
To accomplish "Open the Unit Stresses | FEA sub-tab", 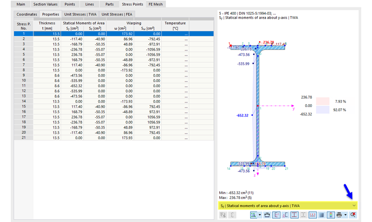I will point(116,14).
